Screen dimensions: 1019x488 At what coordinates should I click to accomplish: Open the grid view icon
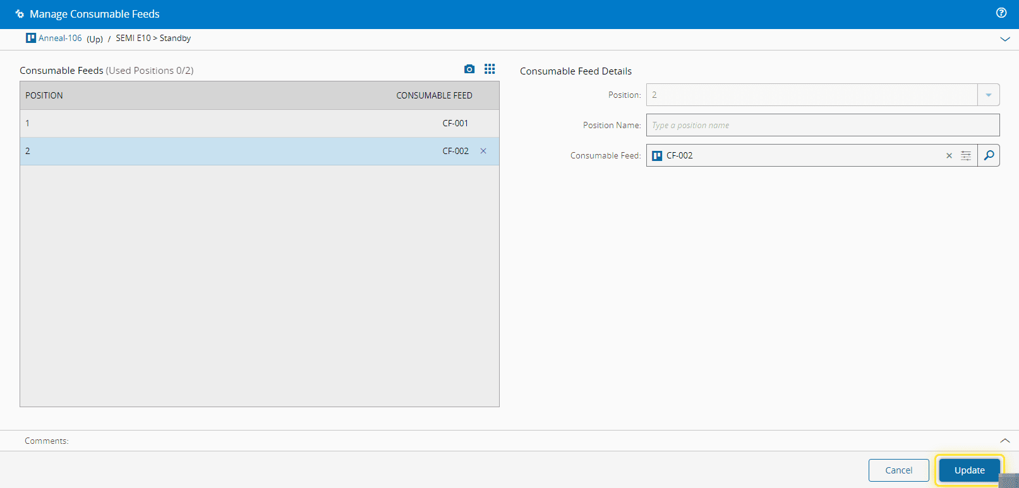click(x=490, y=69)
